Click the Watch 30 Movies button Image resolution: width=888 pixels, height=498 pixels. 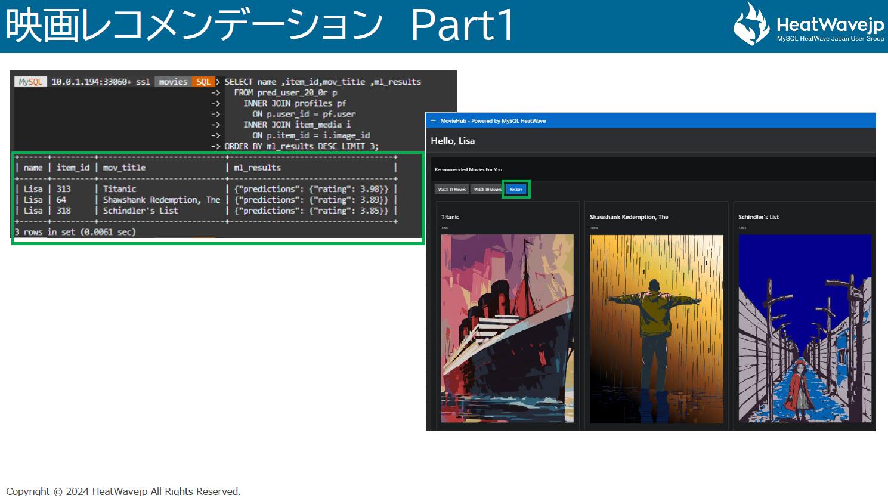[x=487, y=190]
